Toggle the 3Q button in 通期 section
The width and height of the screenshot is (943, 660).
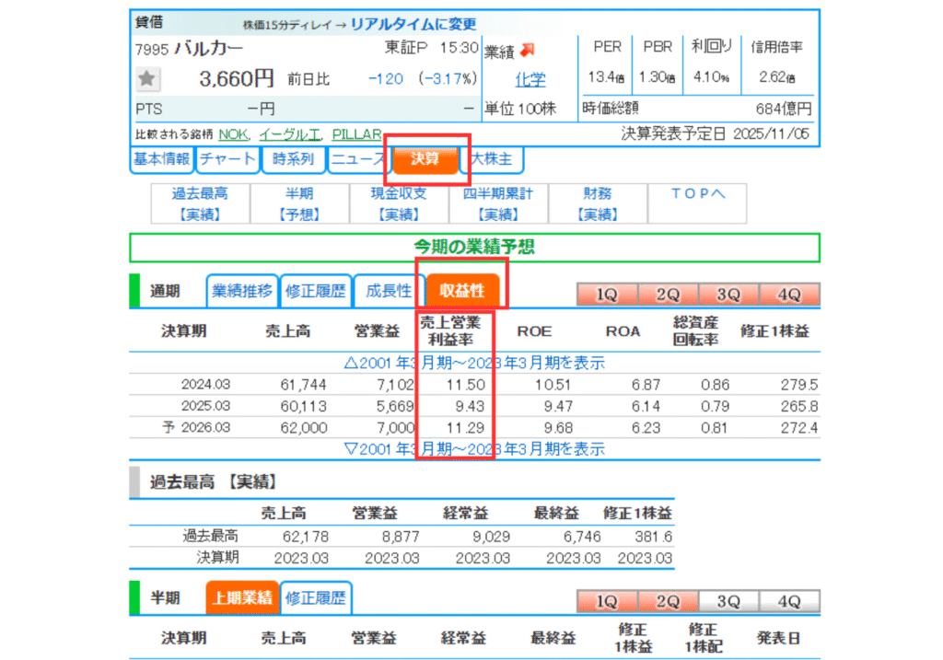pyautogui.click(x=728, y=295)
